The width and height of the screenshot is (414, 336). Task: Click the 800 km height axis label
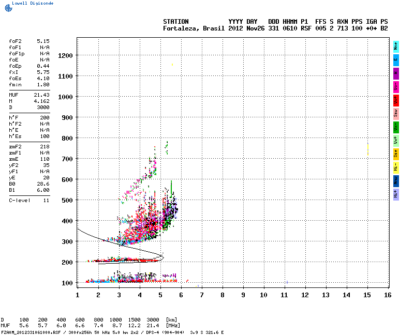coord(67,139)
